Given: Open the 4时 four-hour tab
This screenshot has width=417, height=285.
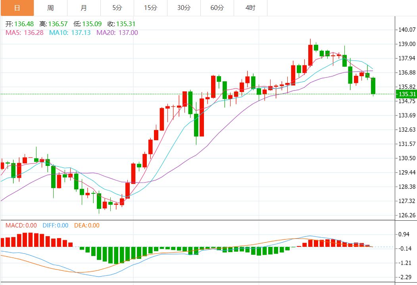Looking at the screenshot, I should point(250,8).
